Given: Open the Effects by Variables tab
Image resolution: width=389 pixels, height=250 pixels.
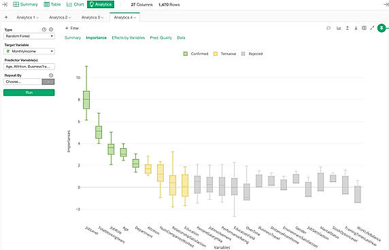Looking at the screenshot, I should click(129, 37).
